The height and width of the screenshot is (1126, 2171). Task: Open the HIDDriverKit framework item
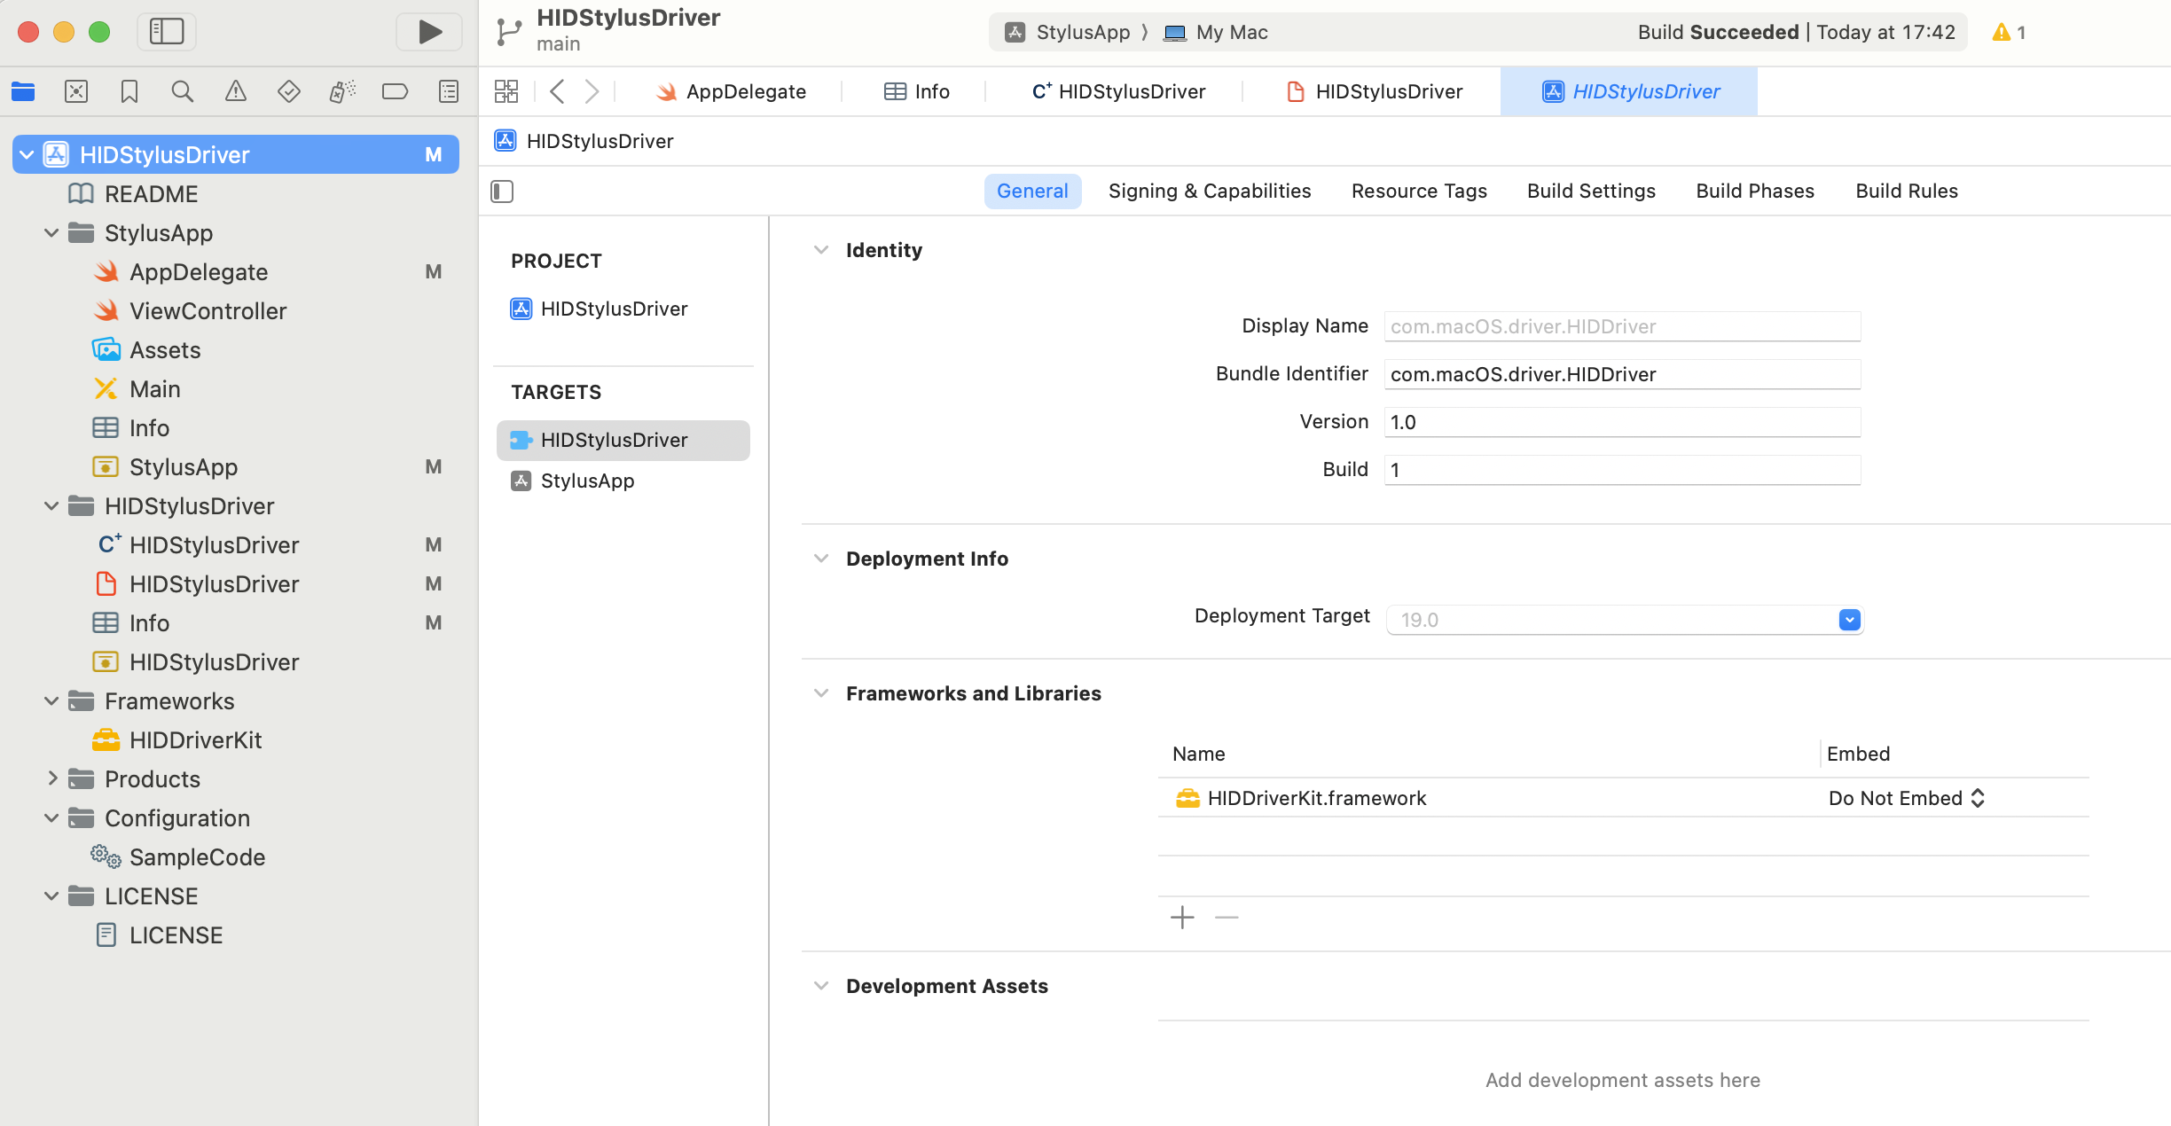tap(195, 740)
